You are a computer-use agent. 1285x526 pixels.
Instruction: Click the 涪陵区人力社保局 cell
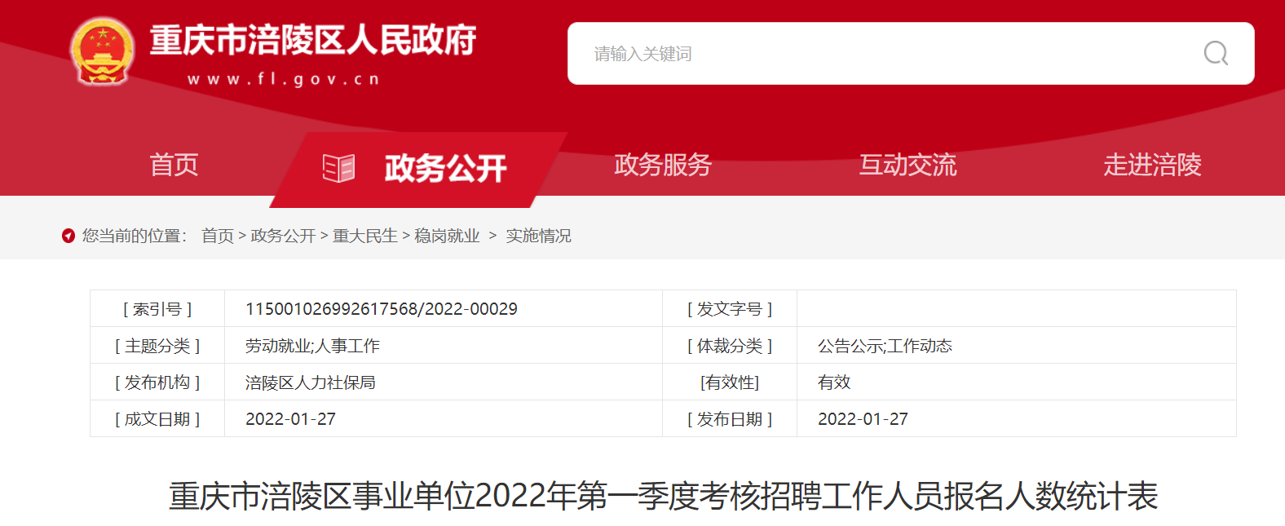tap(311, 382)
